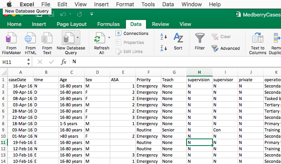Screen dimensions: 281x164
Task: Import data using From HTML
Action: [x=30, y=43]
